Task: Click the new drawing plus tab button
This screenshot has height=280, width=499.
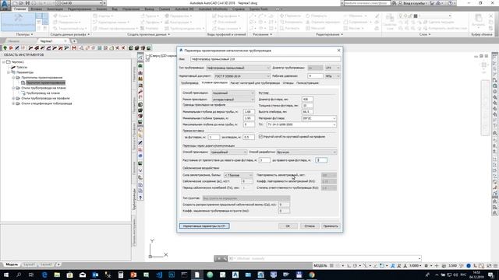Action: click(x=74, y=41)
